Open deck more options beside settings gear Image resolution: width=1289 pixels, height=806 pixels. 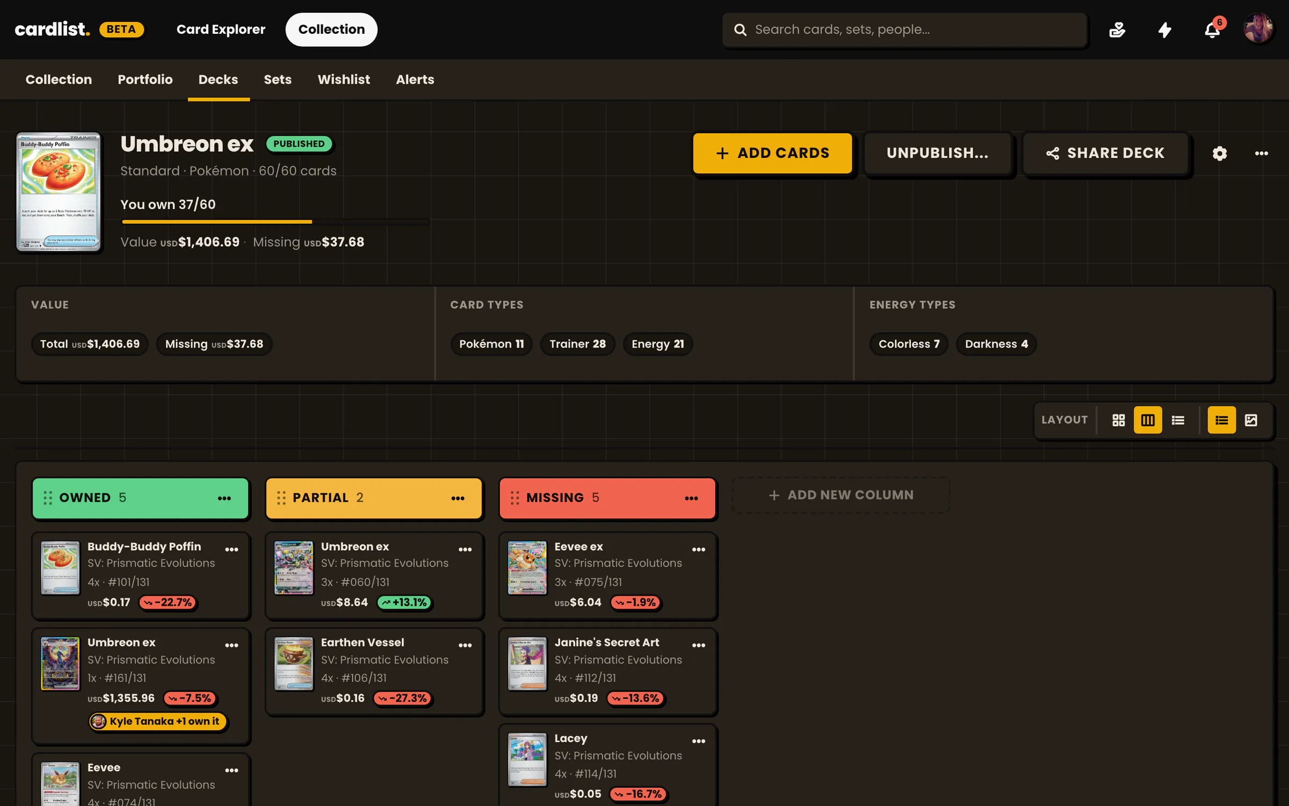point(1262,154)
